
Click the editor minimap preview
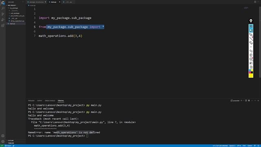tap(246, 8)
